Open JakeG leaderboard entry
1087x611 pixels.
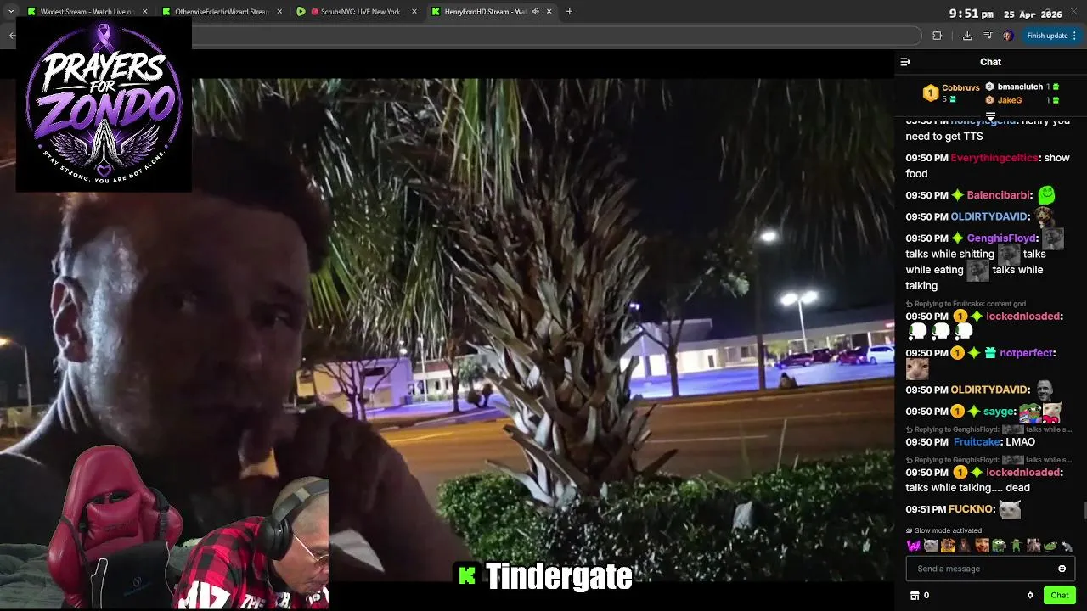[1009, 100]
